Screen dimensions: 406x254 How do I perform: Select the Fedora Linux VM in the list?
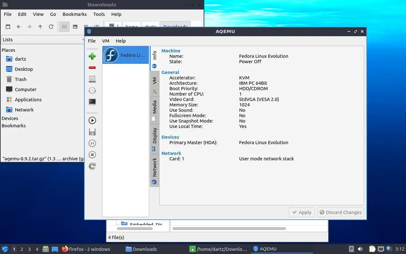(126, 55)
